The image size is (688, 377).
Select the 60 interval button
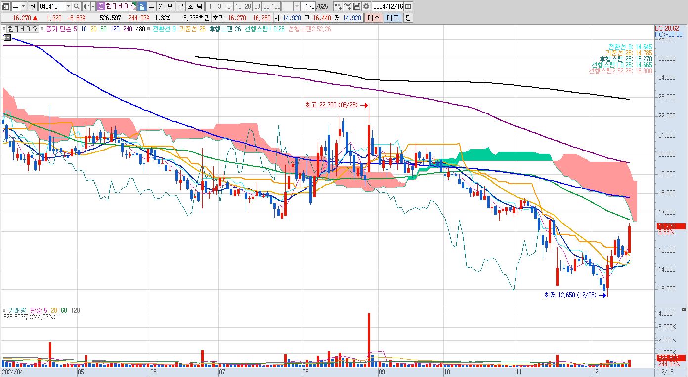click(x=266, y=6)
